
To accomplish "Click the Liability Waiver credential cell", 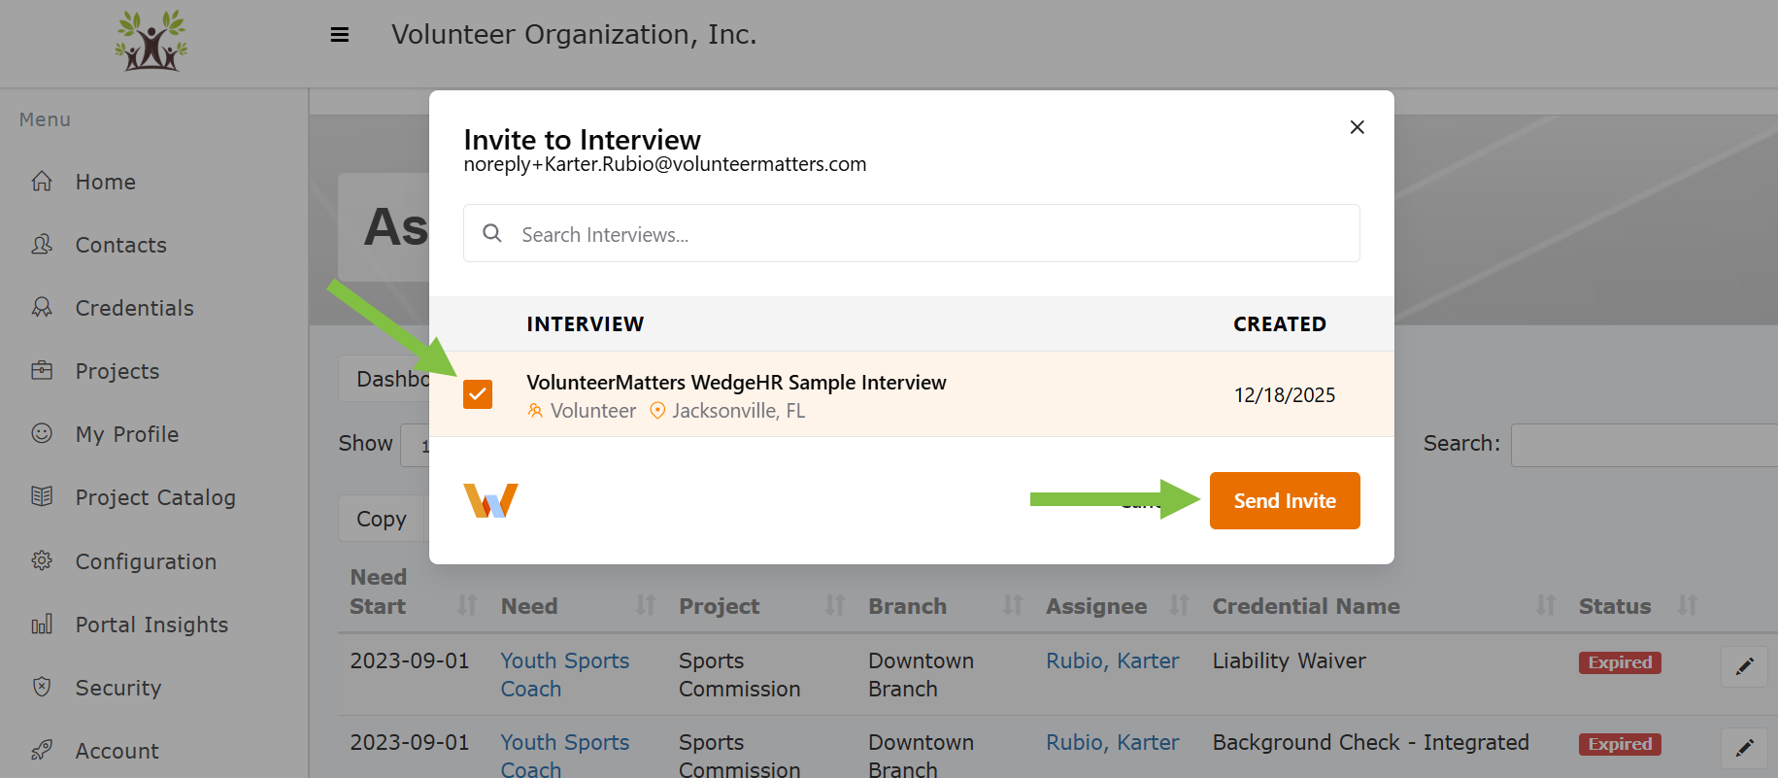I will (1289, 660).
